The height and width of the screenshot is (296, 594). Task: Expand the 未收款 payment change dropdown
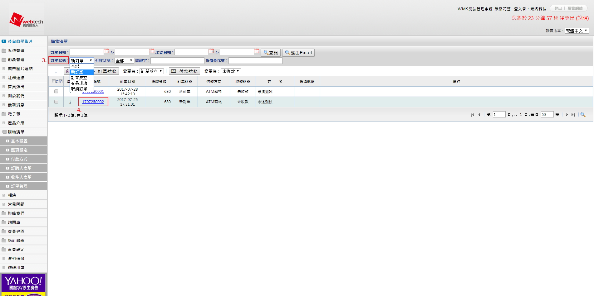pyautogui.click(x=231, y=71)
